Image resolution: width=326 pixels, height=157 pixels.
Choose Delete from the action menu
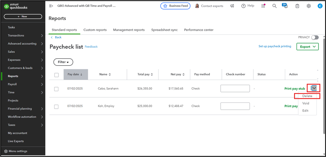point(307,96)
